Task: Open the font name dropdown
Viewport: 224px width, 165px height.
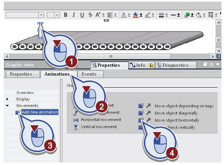Action: point(41,15)
